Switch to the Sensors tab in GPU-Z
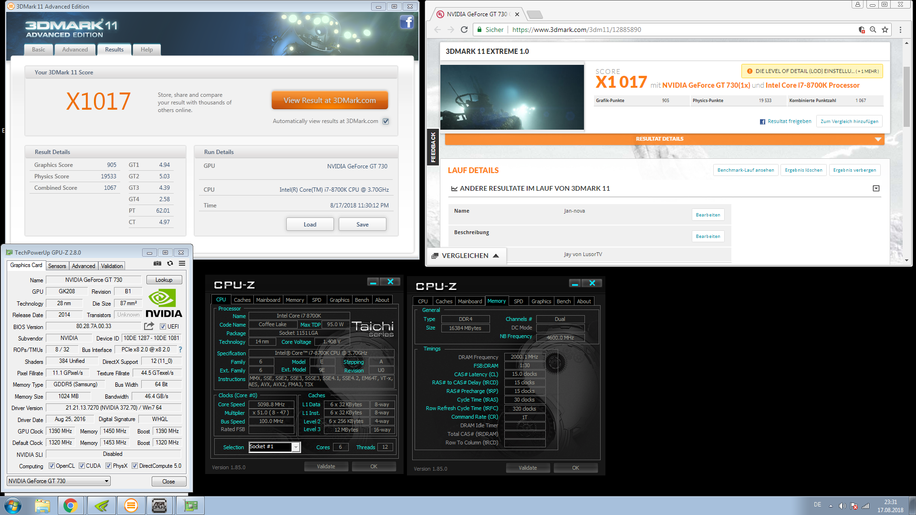Screen dimensions: 916x515 pyautogui.click(x=57, y=266)
